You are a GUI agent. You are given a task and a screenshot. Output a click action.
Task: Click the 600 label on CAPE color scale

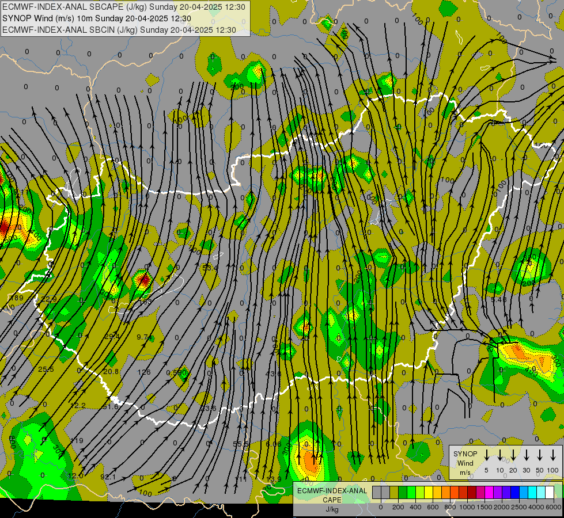click(433, 507)
